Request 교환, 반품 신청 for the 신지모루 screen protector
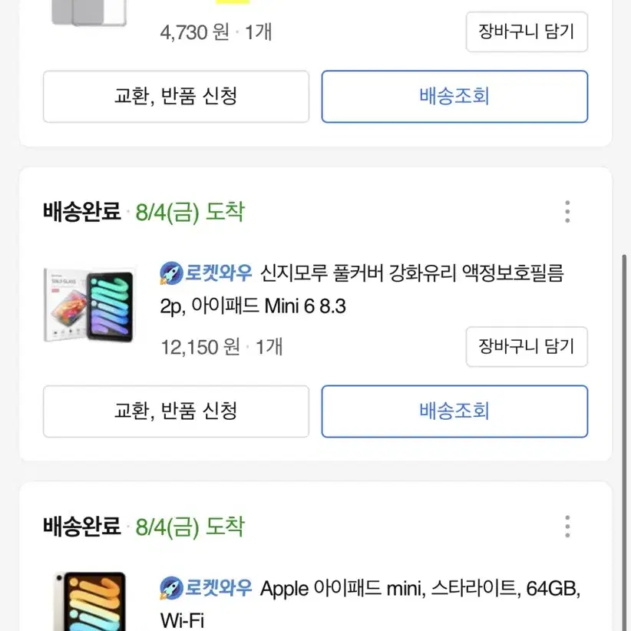The height and width of the screenshot is (631, 631). tap(176, 411)
